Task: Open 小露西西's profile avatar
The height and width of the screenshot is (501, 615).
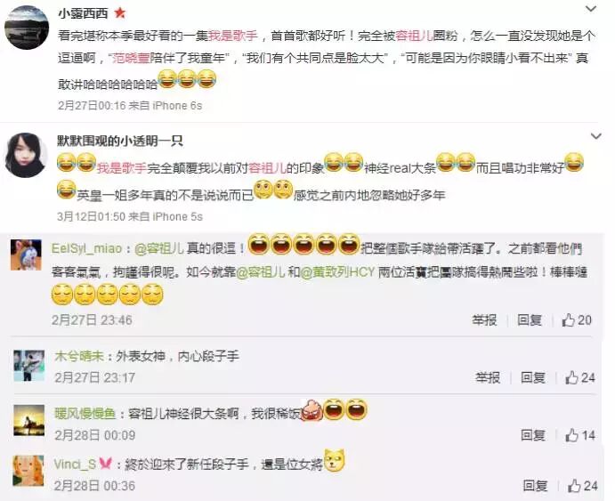Action: coord(27,28)
